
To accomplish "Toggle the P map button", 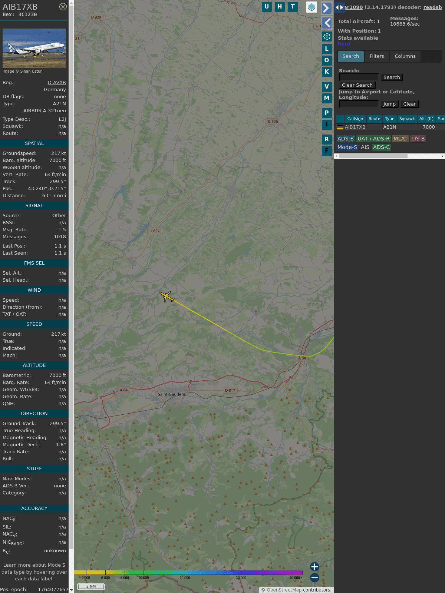I will coord(327,113).
